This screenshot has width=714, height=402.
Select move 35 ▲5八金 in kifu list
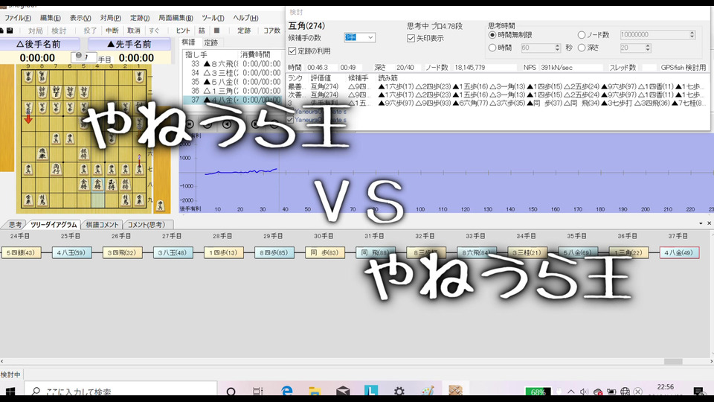(233, 82)
